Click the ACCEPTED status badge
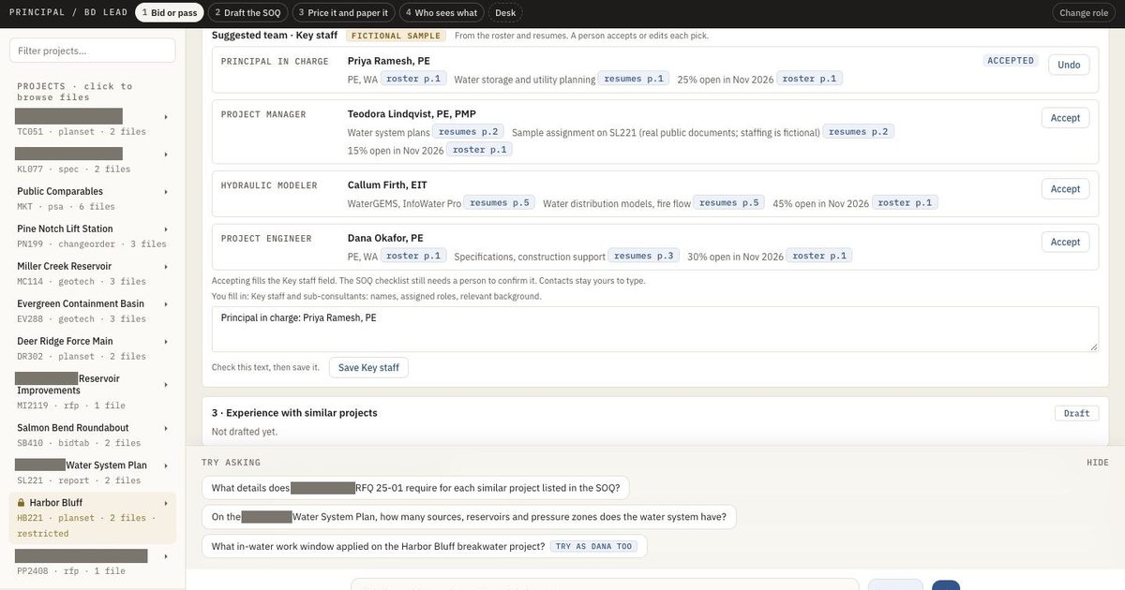1125x590 pixels. click(1011, 60)
